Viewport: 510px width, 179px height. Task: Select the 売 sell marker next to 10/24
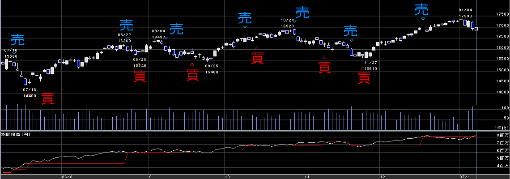pos(303,12)
